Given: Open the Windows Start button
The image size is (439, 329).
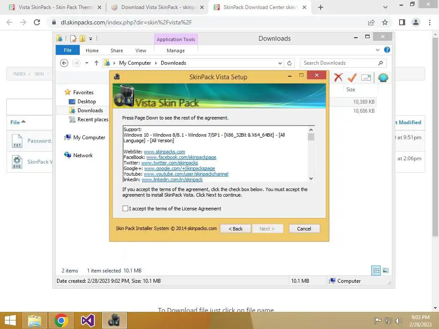Looking at the screenshot, I should pyautogui.click(x=10, y=320).
